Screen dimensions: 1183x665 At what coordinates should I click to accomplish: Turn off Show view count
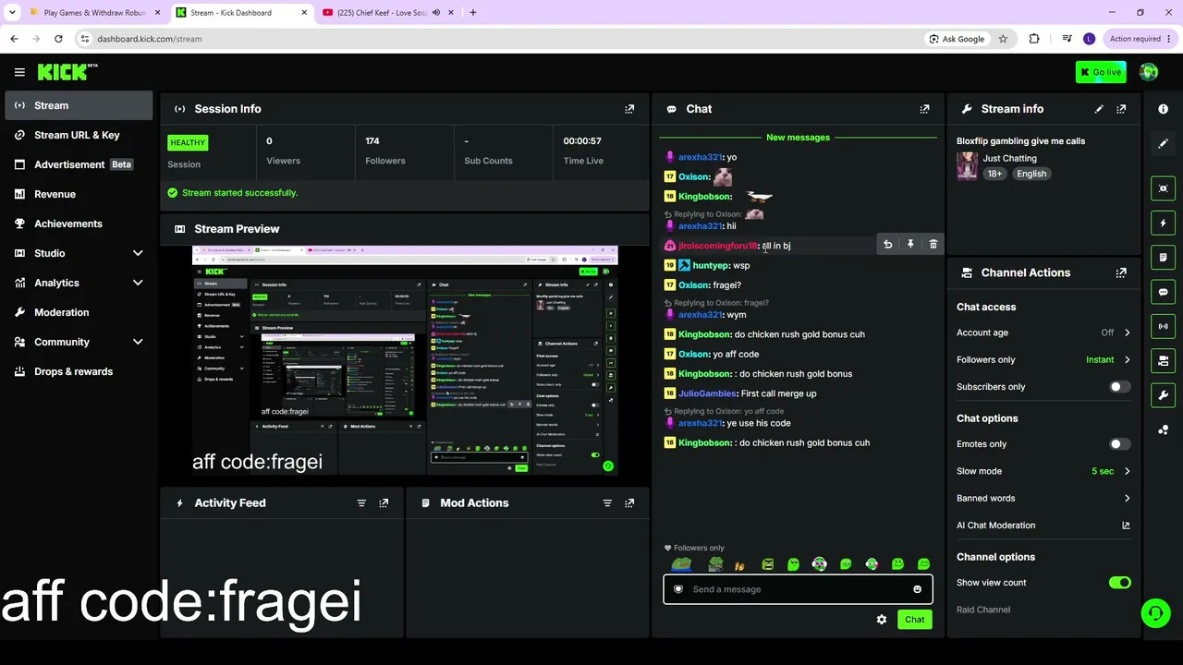(x=1119, y=583)
